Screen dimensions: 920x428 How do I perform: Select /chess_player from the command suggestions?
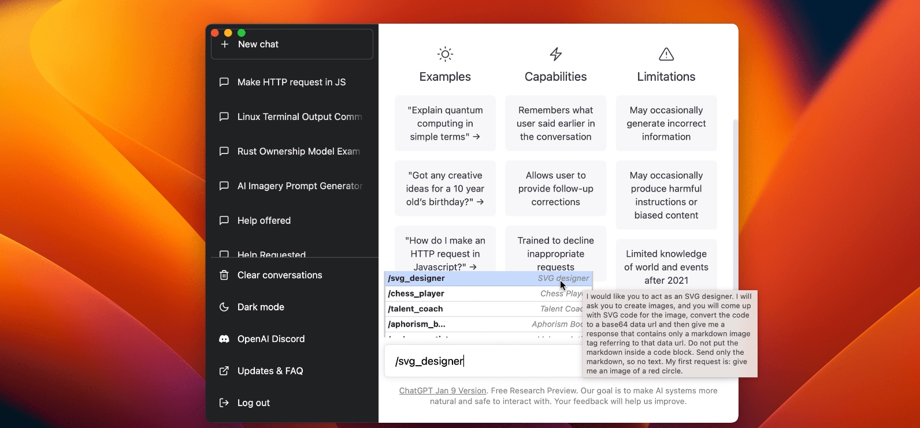pyautogui.click(x=488, y=294)
